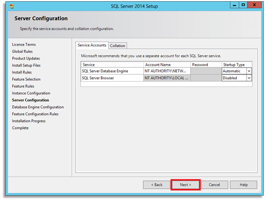
Task: Click the Next > button
Action: (185, 185)
